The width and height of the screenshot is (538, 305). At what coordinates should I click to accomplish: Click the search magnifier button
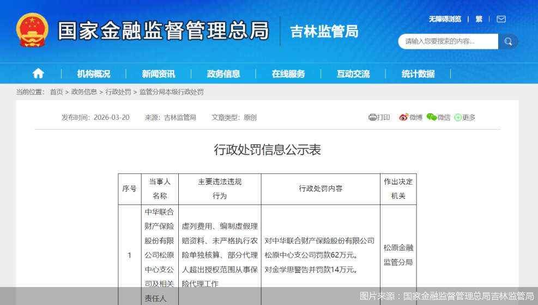click(x=508, y=41)
